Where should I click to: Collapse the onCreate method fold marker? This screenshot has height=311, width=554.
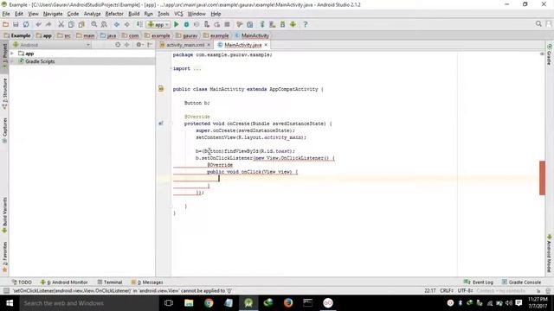172,124
